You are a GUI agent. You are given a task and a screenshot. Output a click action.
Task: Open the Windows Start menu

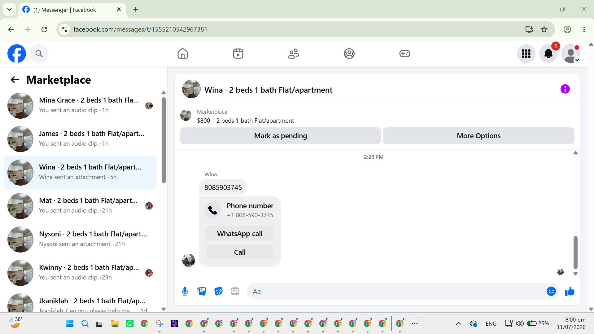point(70,324)
